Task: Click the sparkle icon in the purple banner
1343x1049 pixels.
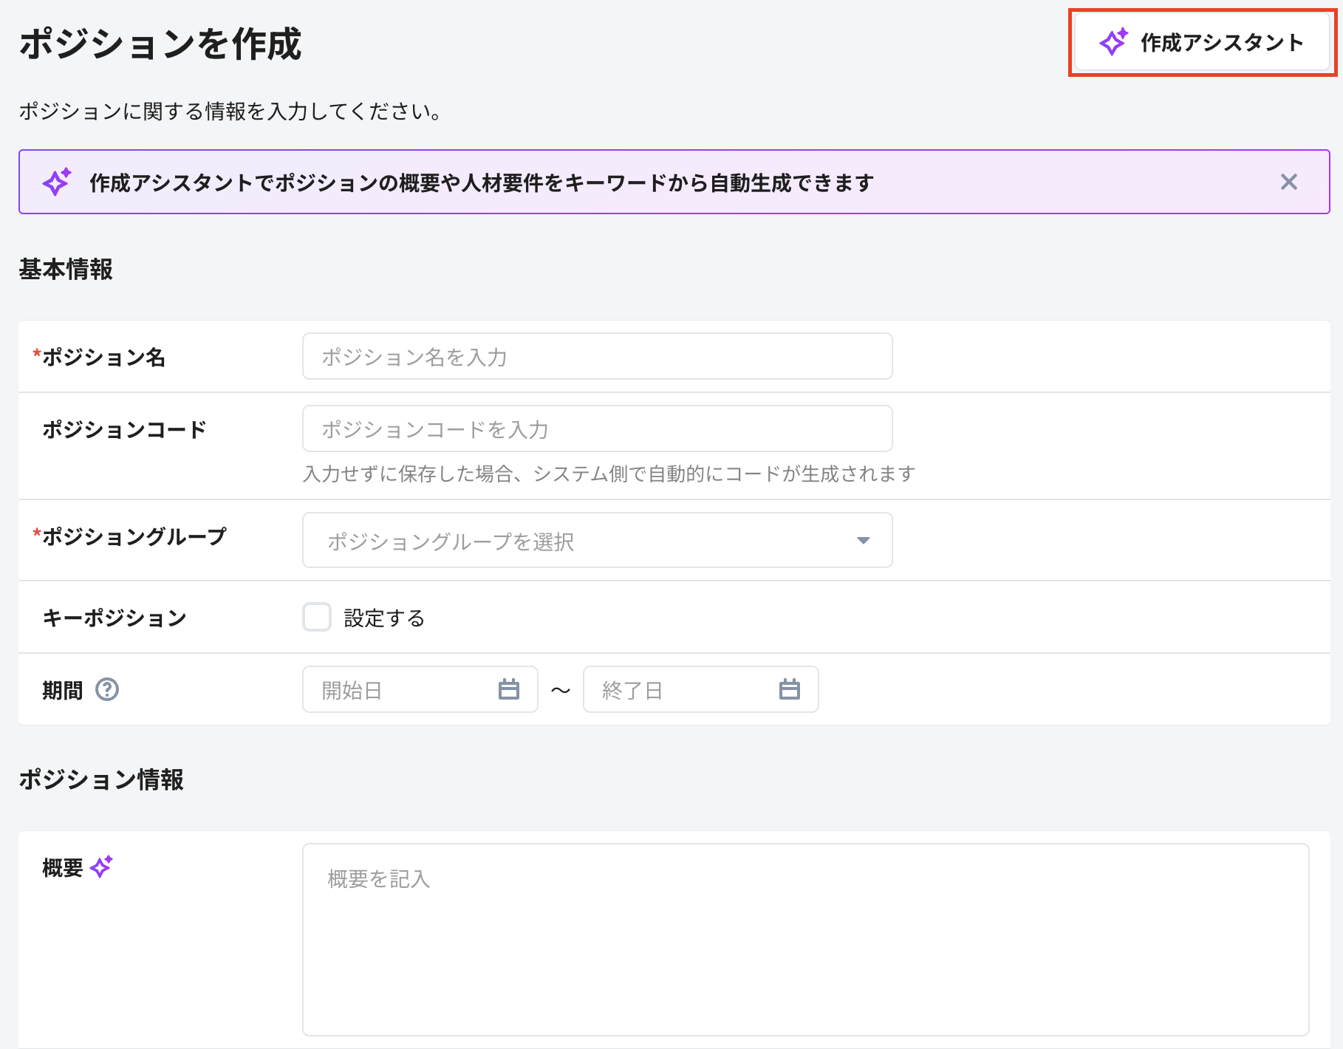Action: pos(56,182)
